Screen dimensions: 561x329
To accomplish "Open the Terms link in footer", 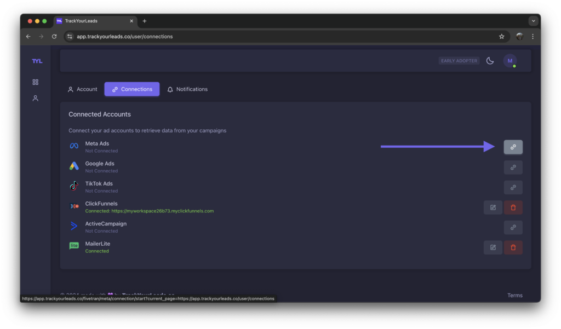I will (515, 296).
